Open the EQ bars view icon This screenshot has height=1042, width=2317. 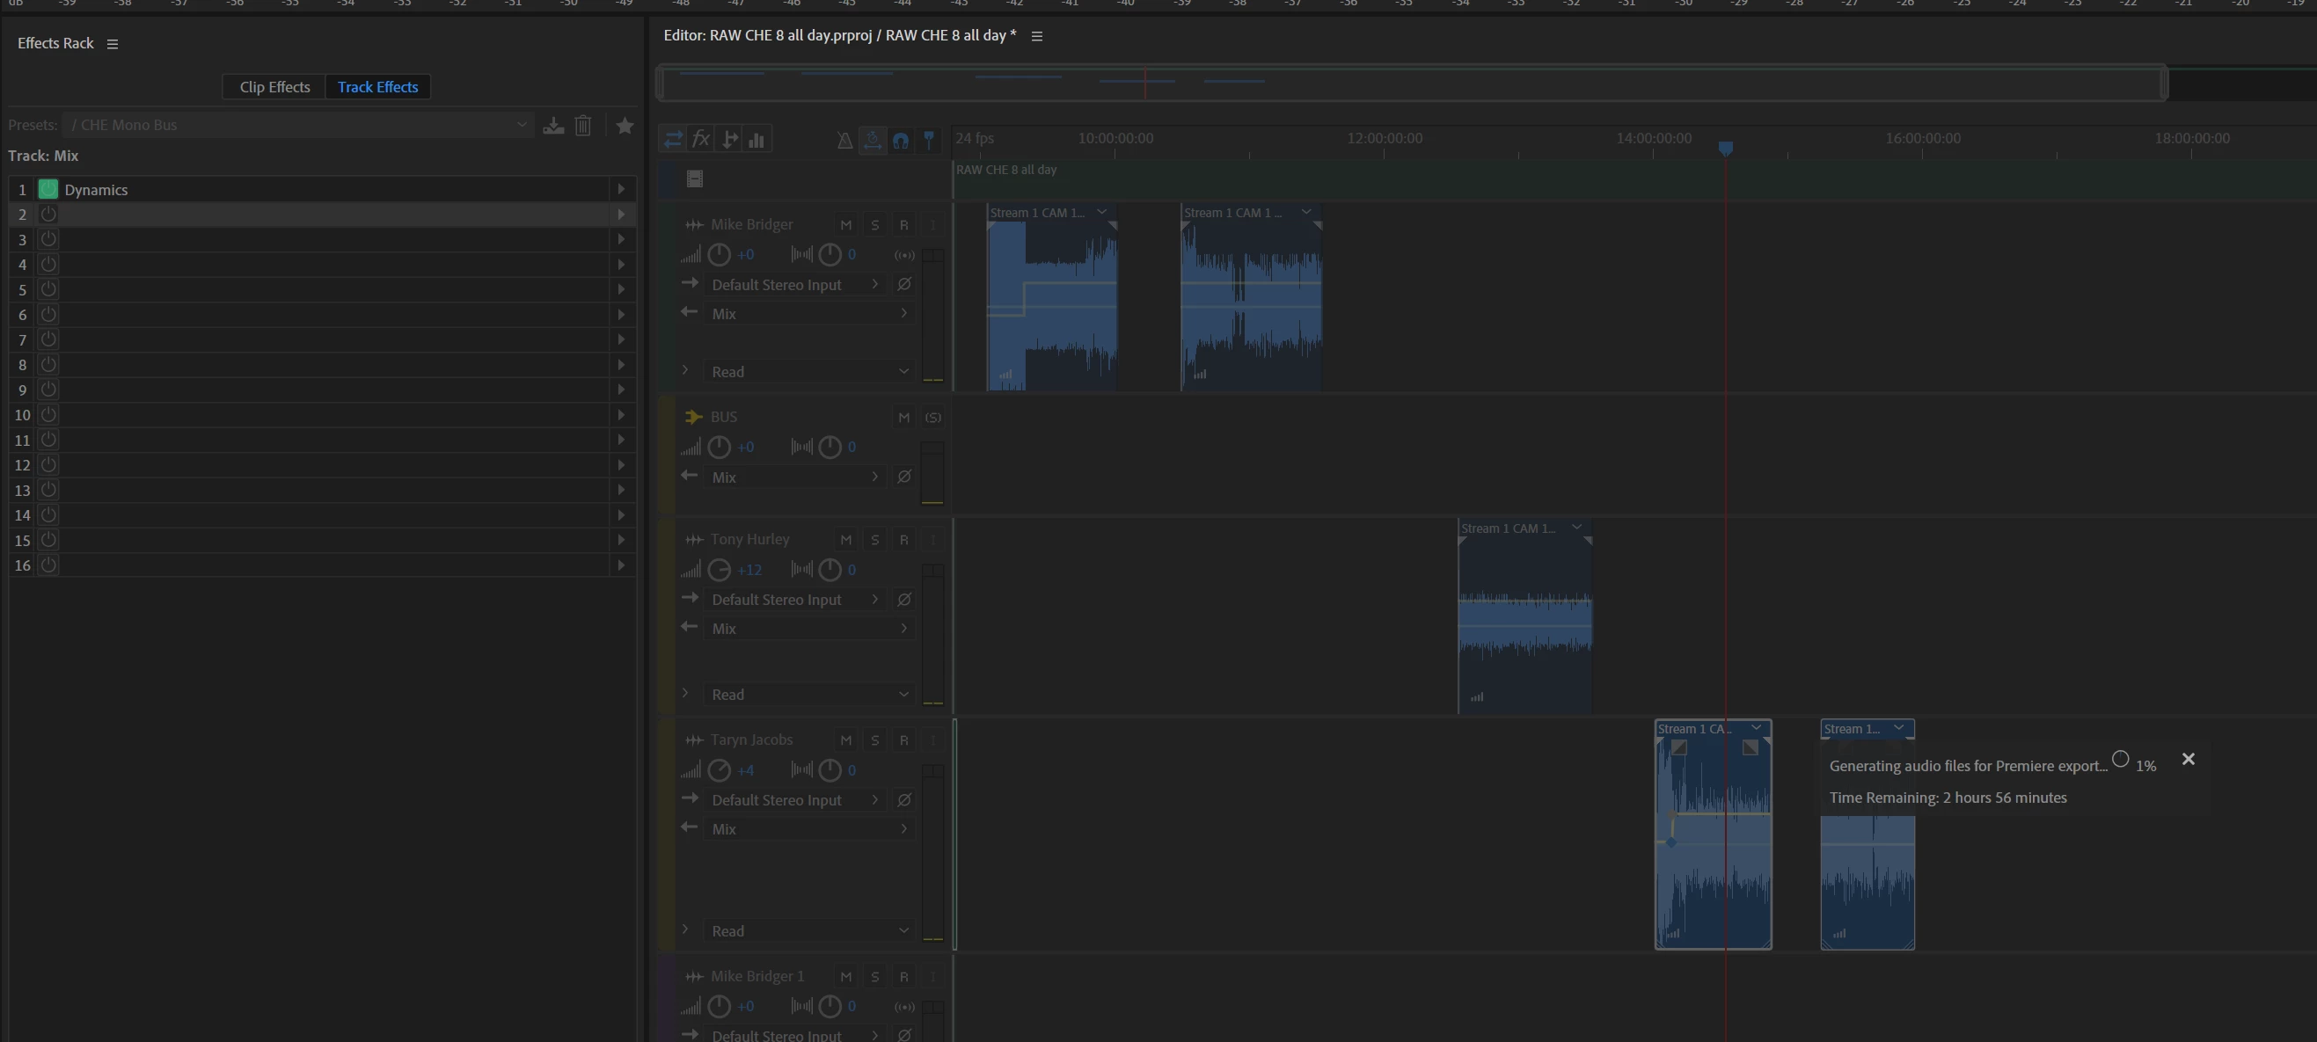coord(757,139)
